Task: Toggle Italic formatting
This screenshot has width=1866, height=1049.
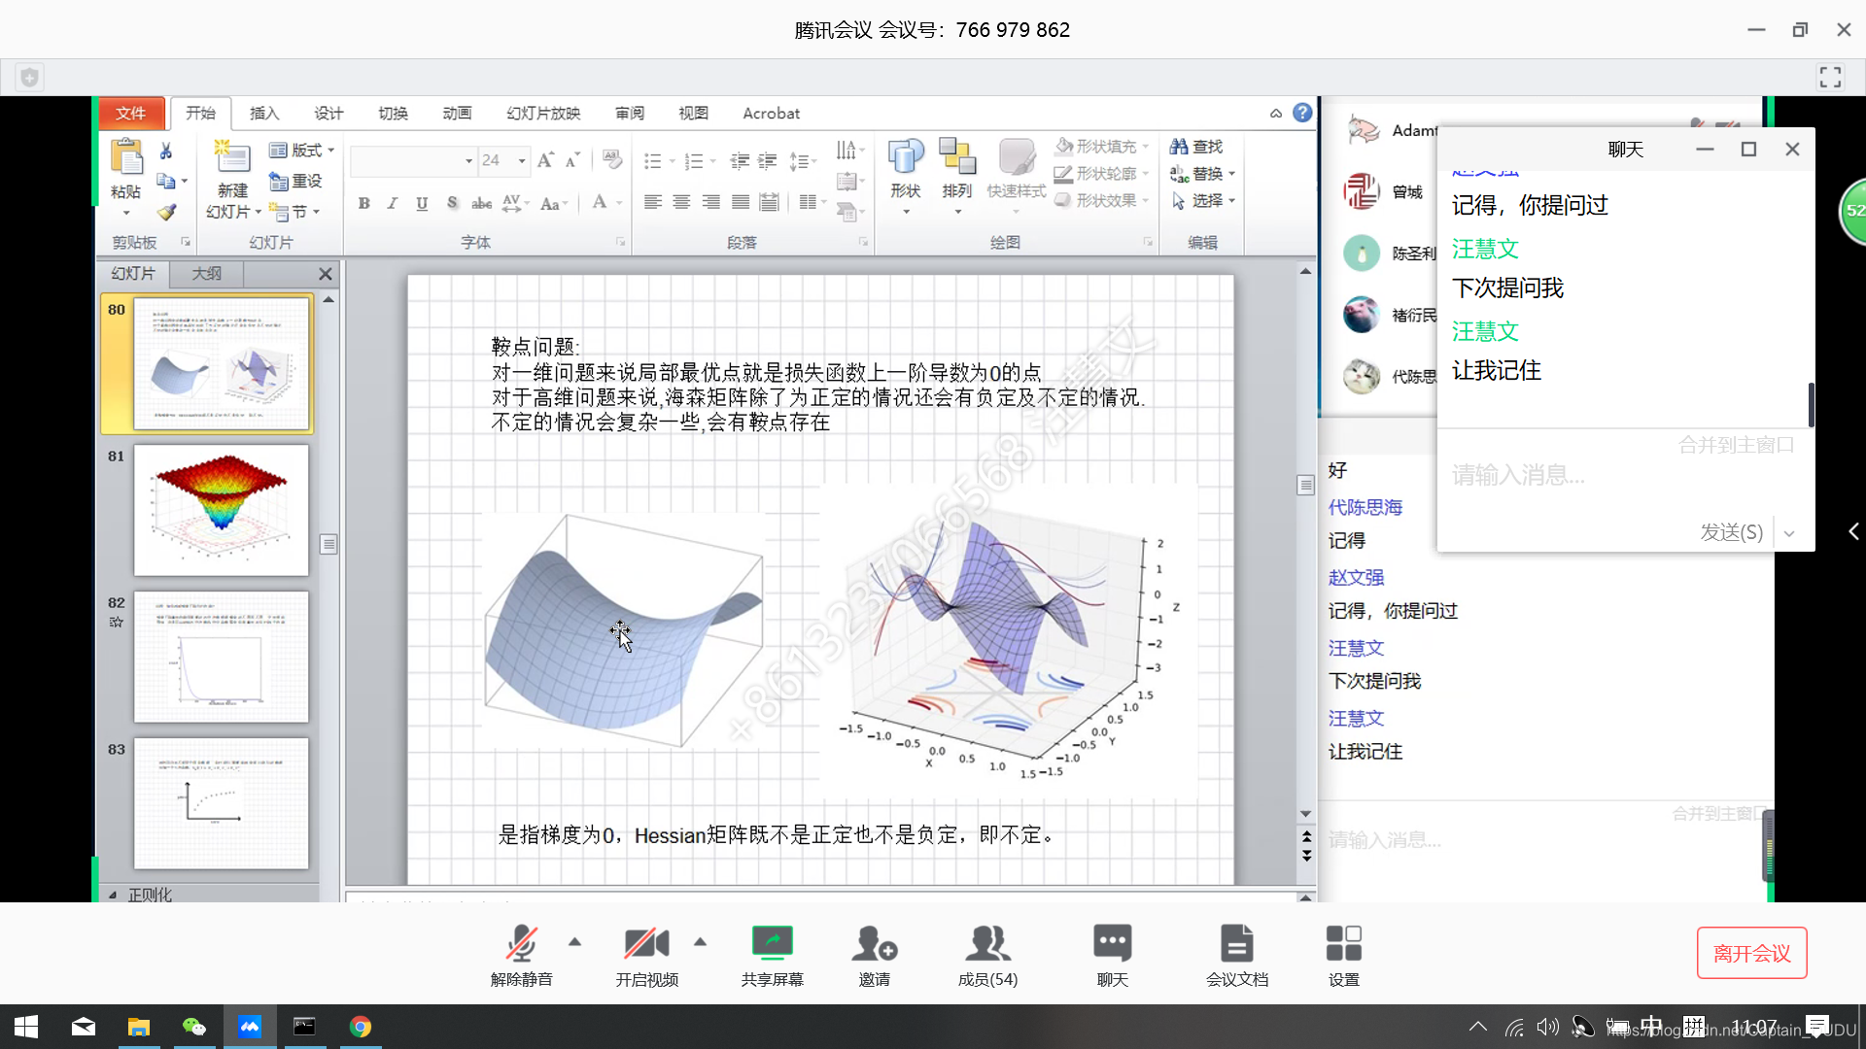Action: [392, 203]
